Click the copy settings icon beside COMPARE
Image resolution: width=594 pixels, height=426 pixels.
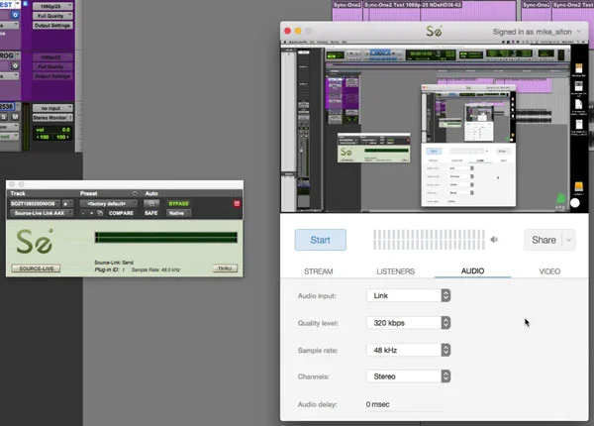100,213
